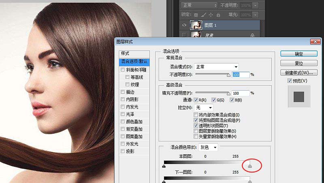The width and height of the screenshot is (324, 183).
Task: Open 不透明度 dropdown arrow in Layers panel
Action: point(255,5)
